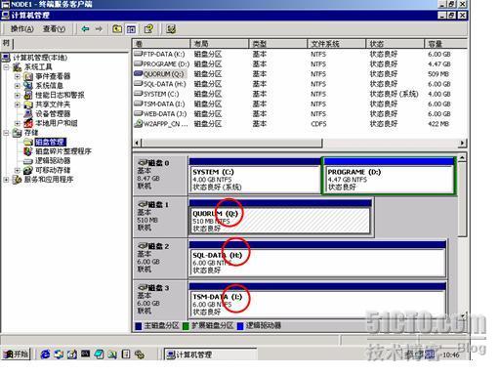
Task: Click the Up one level folder icon
Action: point(117,29)
